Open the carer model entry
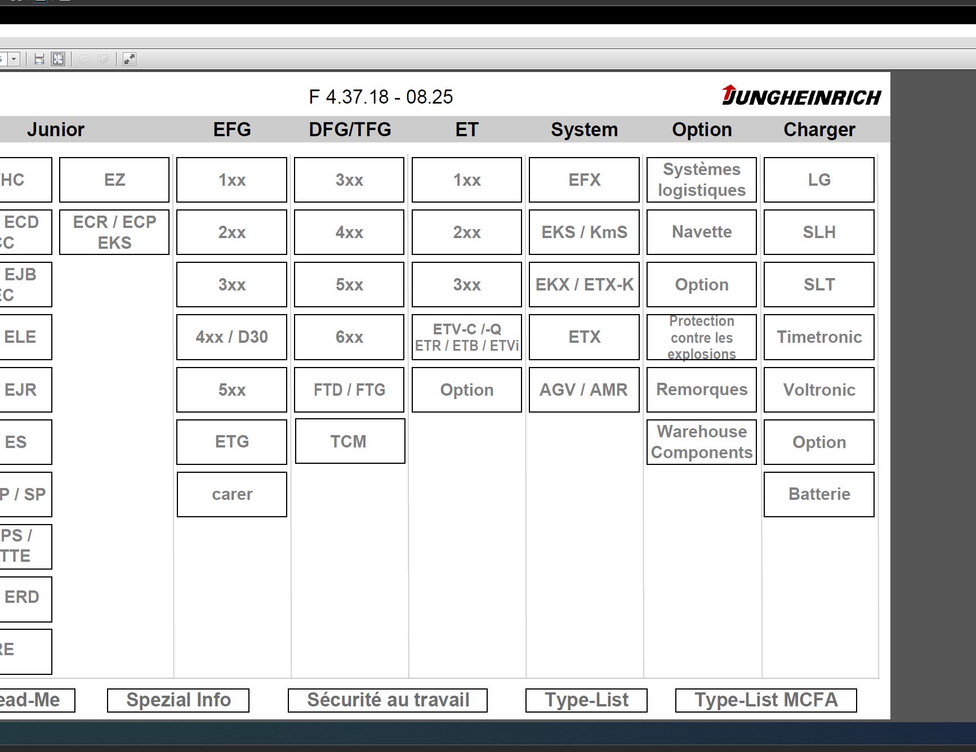976x752 pixels. pyautogui.click(x=231, y=494)
